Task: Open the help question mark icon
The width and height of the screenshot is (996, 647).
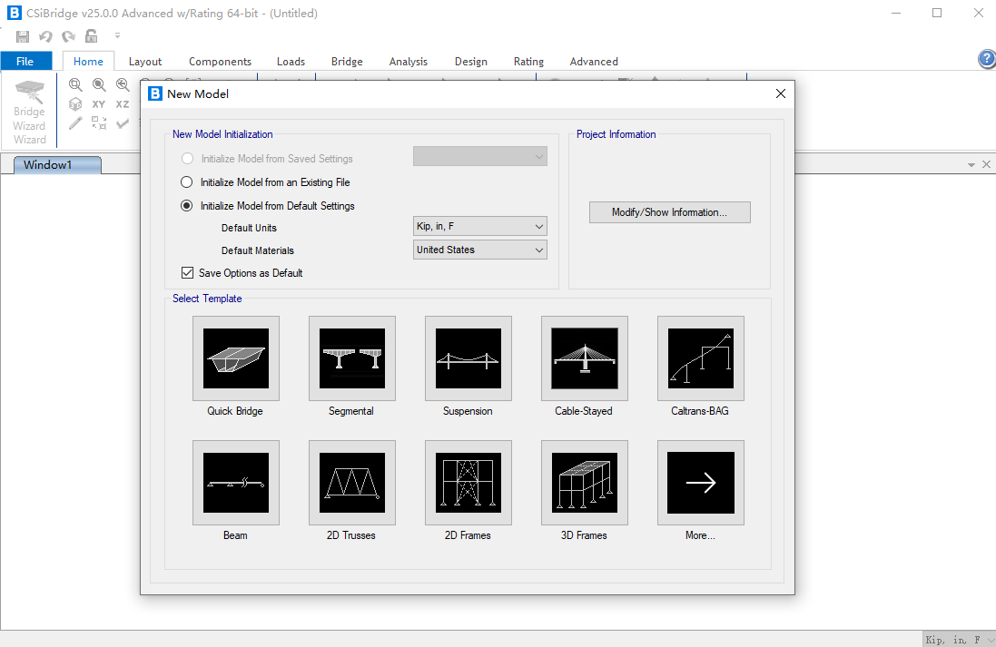Action: 987,59
